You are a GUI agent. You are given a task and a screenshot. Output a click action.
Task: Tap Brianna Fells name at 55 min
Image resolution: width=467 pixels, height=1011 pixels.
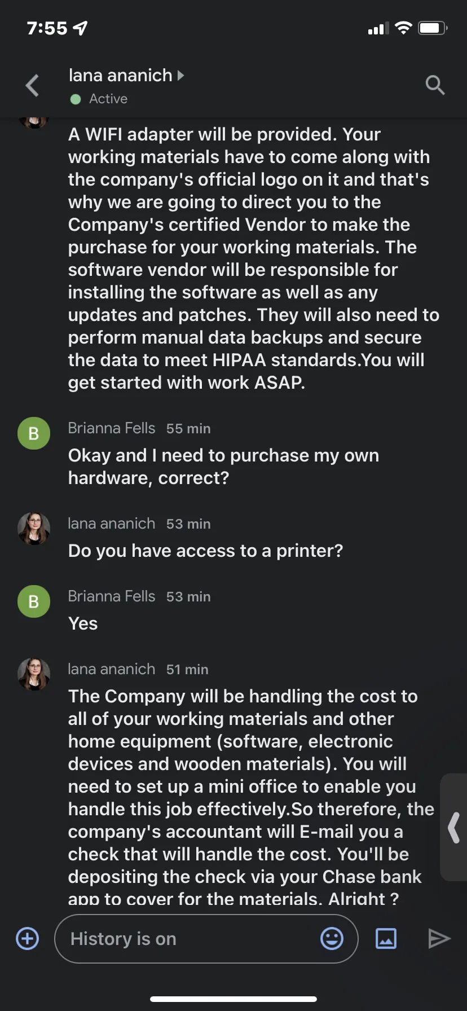[x=112, y=428]
